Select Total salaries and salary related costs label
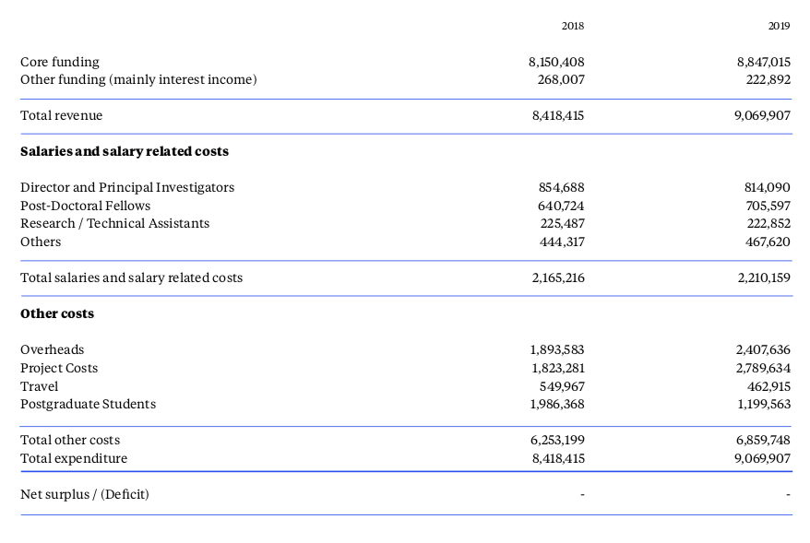This screenshot has width=810, height=543. tap(131, 277)
